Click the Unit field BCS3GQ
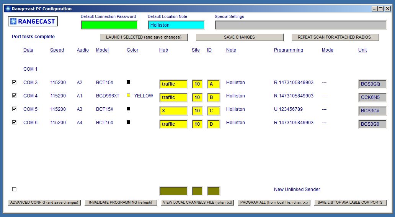The height and width of the screenshot is (217, 395). click(x=372, y=84)
